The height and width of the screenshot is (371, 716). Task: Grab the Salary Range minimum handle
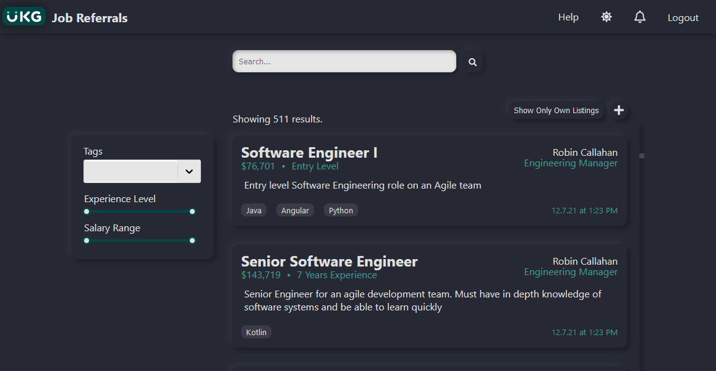point(87,241)
